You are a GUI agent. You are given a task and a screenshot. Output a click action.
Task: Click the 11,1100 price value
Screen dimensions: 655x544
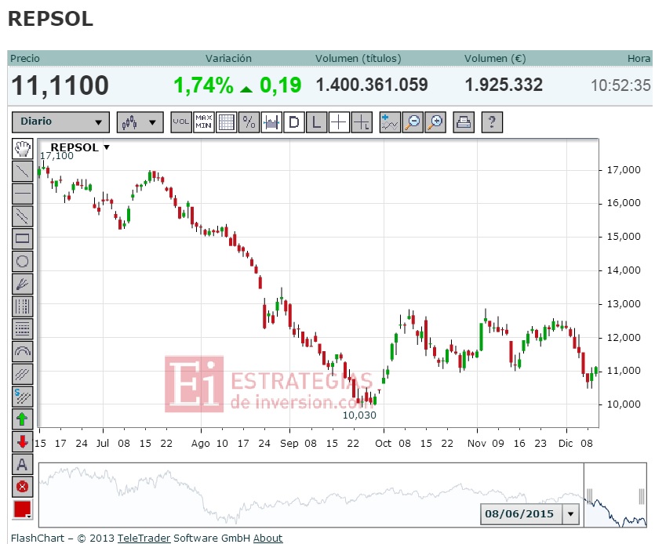tap(60, 85)
